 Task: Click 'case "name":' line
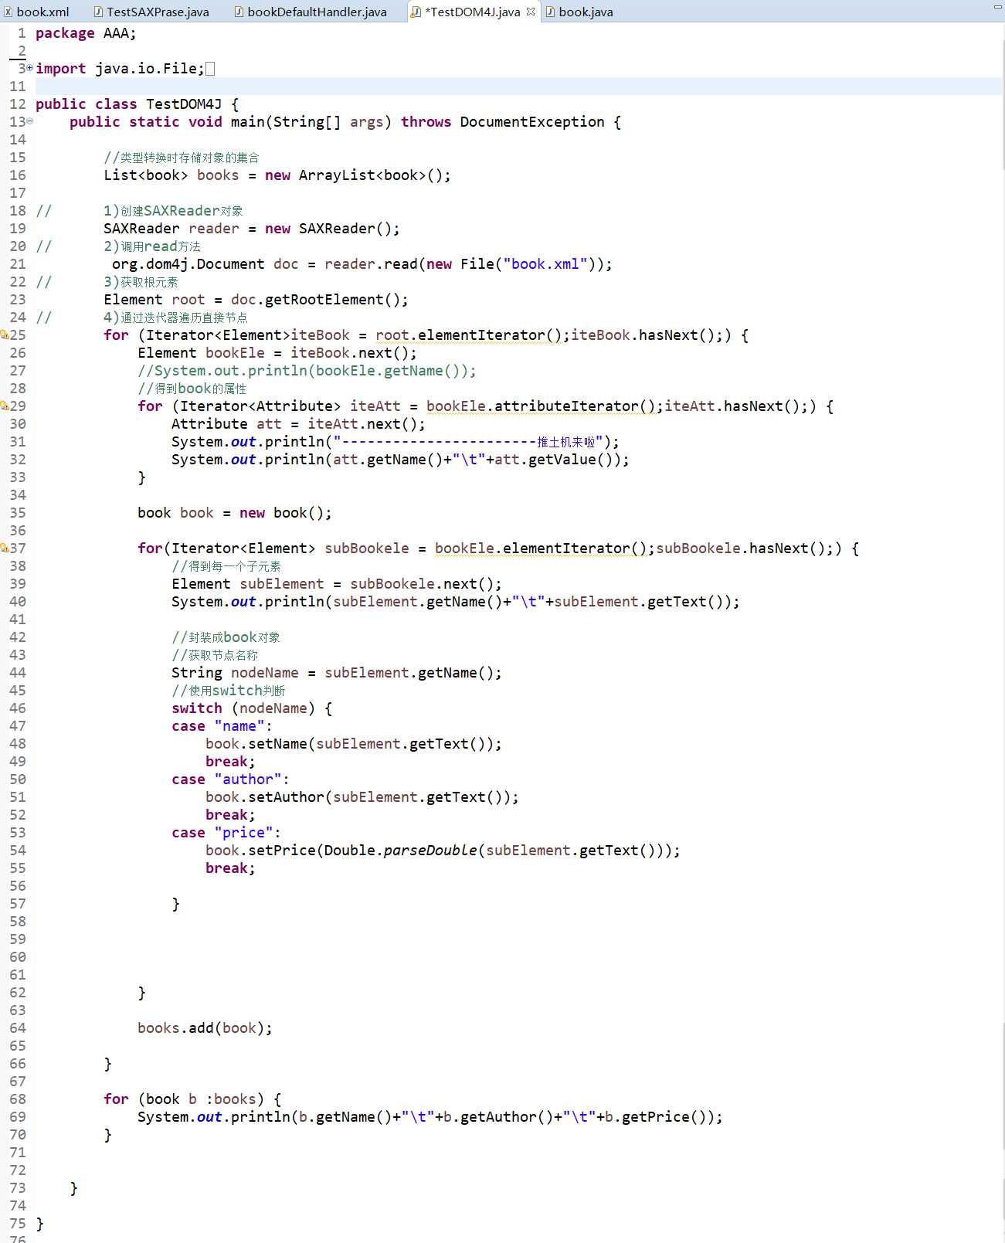pos(222,726)
